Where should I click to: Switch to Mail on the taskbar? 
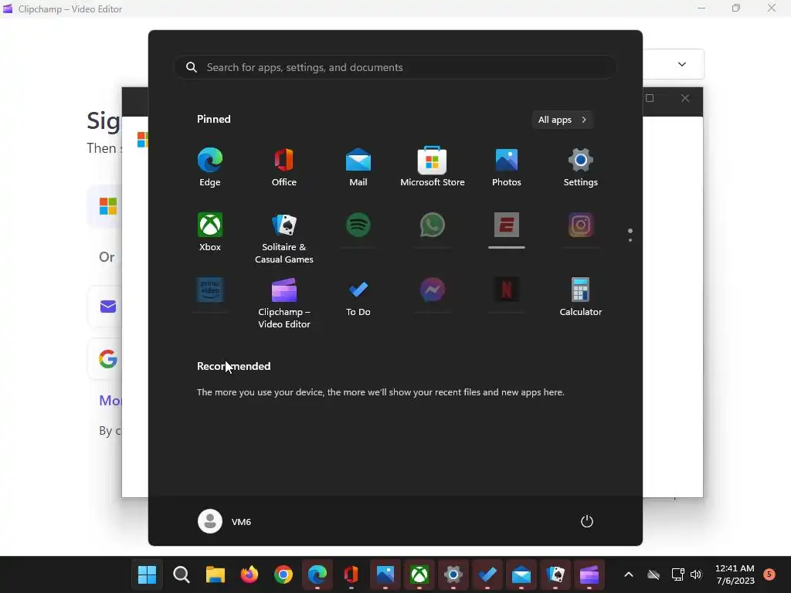[x=521, y=574]
